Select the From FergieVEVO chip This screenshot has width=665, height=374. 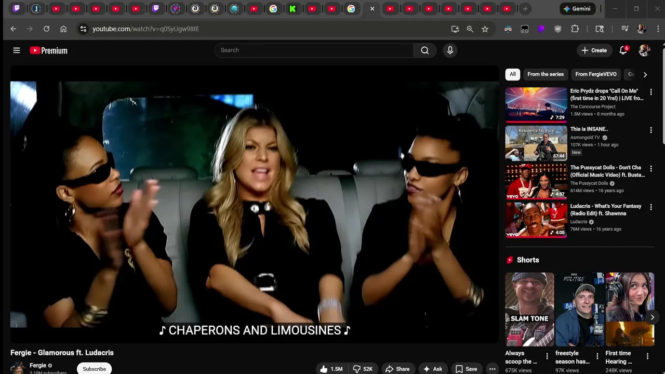point(596,74)
